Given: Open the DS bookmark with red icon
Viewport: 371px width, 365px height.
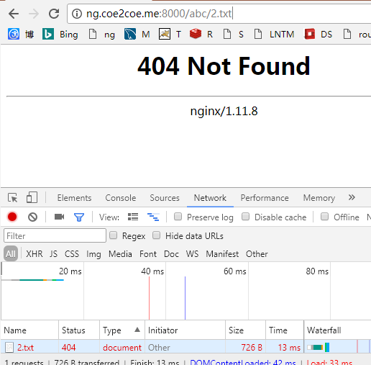Looking at the screenshot, I should pyautogui.click(x=319, y=35).
